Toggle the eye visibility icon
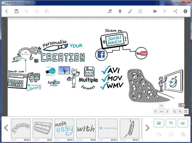The width and height of the screenshot is (192, 143). coord(182,135)
